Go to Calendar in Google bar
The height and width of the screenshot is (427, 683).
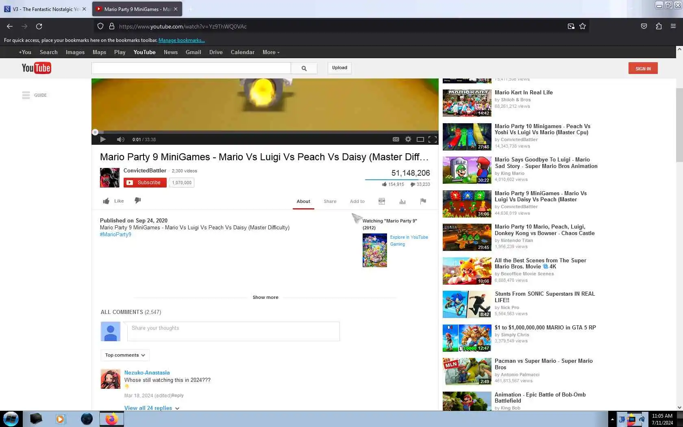(243, 52)
